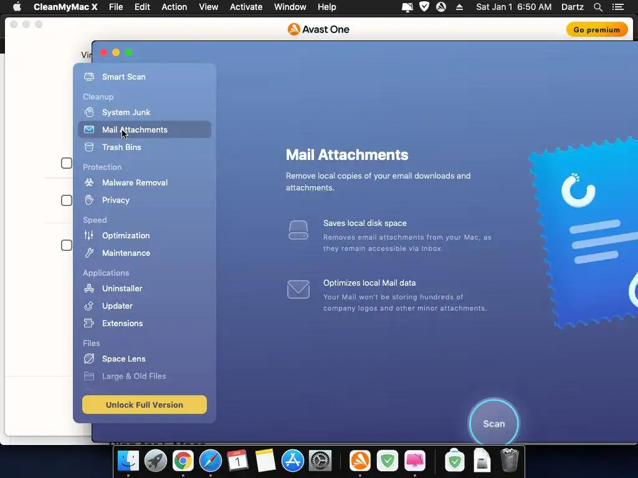Viewport: 638px width, 478px height.
Task: Click the Mail Attachments heading
Action: click(x=347, y=155)
